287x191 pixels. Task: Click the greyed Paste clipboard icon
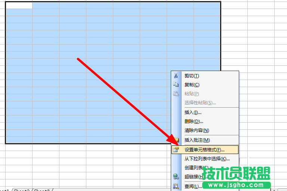[x=176, y=93]
